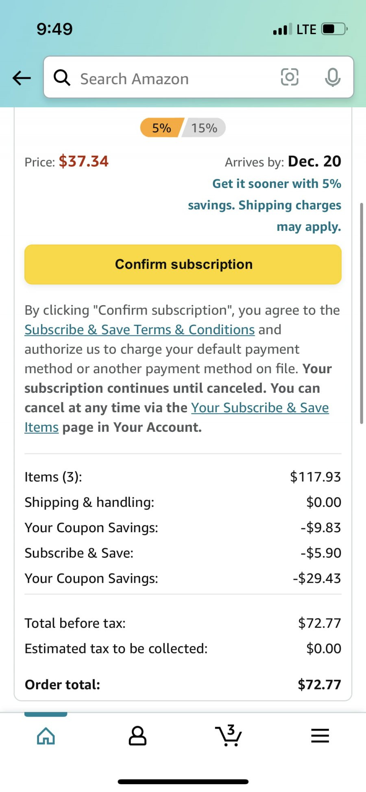Confirm subscription with yellow button
366x792 pixels.
pyautogui.click(x=183, y=264)
